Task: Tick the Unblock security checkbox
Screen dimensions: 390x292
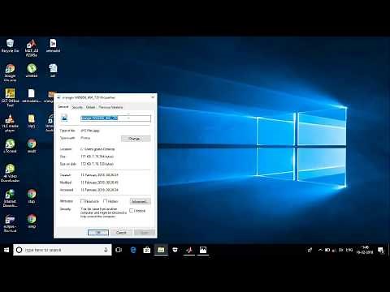Action: point(132,210)
